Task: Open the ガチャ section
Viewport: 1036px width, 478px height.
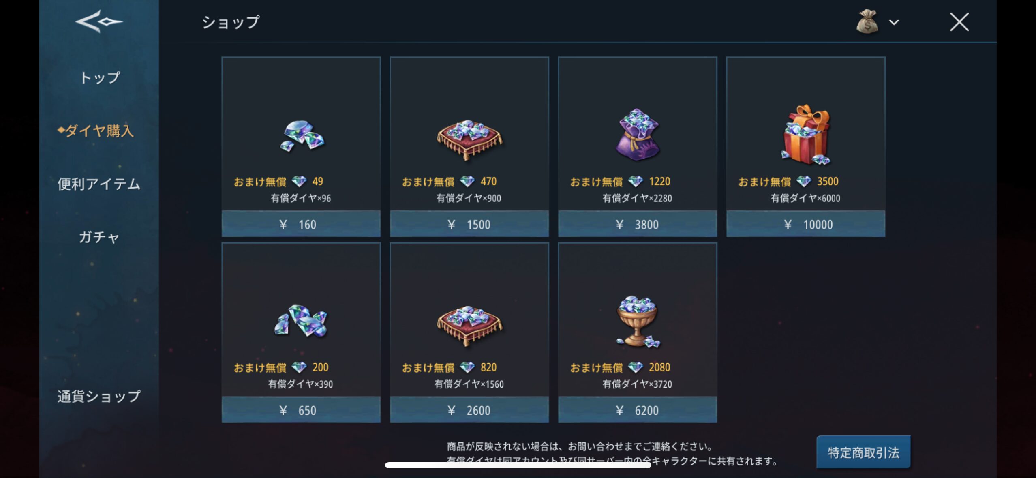Action: point(99,237)
